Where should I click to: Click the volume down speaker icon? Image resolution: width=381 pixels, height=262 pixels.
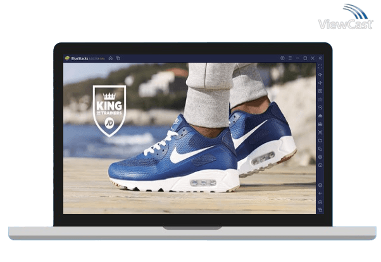click(320, 83)
